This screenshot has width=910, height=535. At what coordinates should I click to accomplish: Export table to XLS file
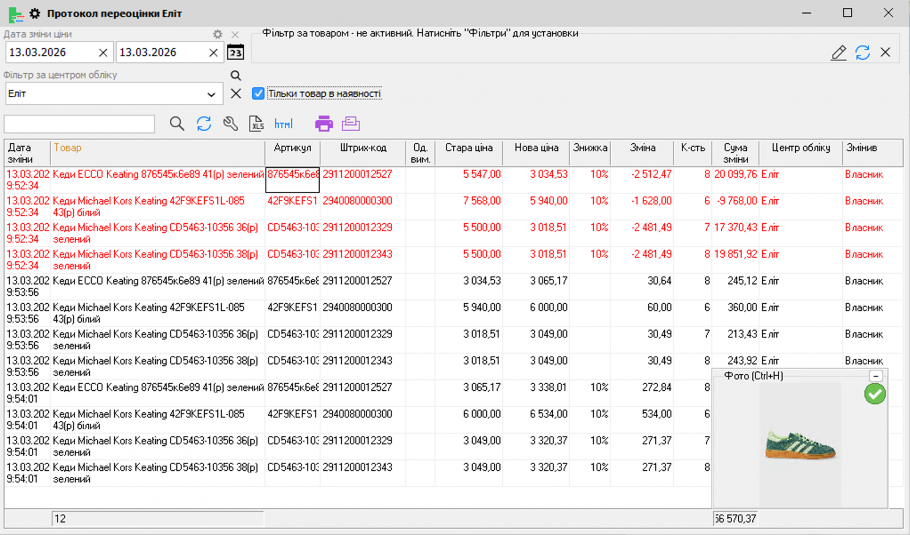(x=257, y=124)
